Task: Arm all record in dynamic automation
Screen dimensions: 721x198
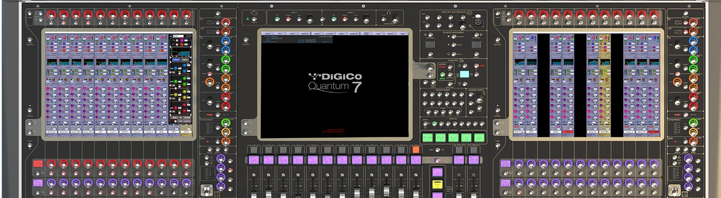Action: (x=453, y=37)
